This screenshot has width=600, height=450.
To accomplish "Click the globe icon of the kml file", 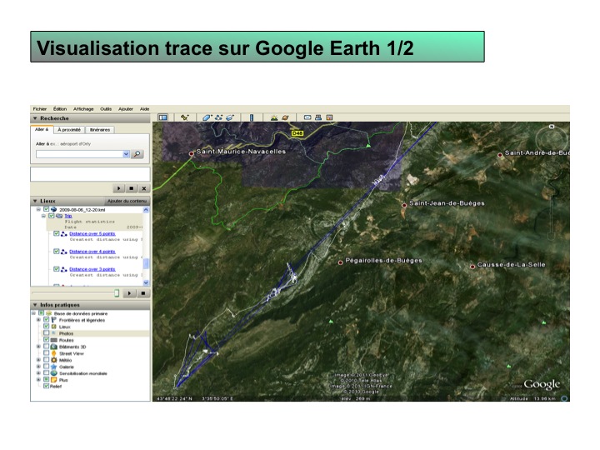I will pos(54,209).
